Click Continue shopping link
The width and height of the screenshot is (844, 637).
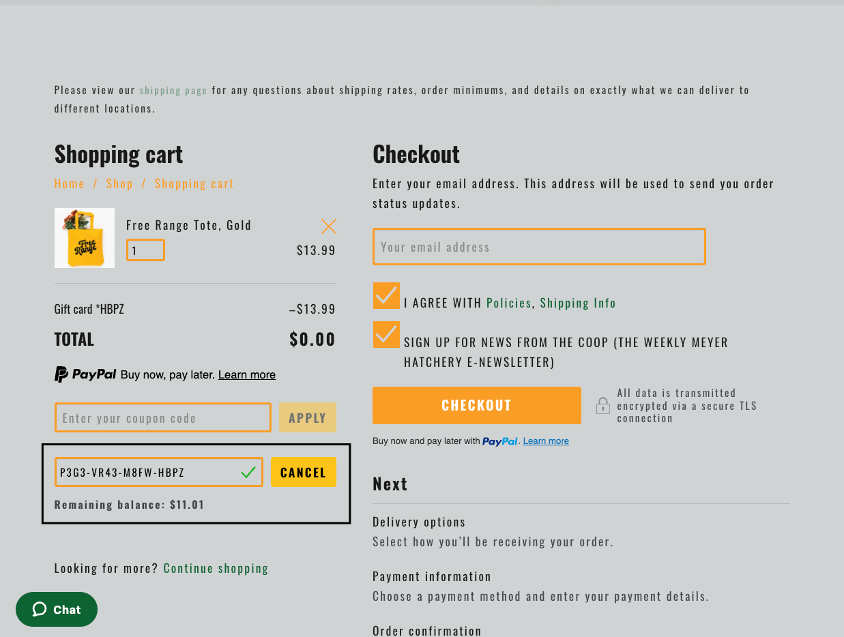coord(216,568)
